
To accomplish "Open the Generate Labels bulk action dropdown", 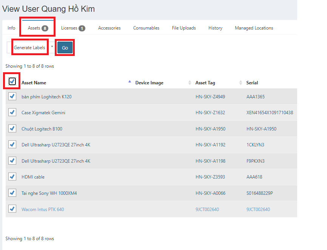I will click(x=30, y=48).
